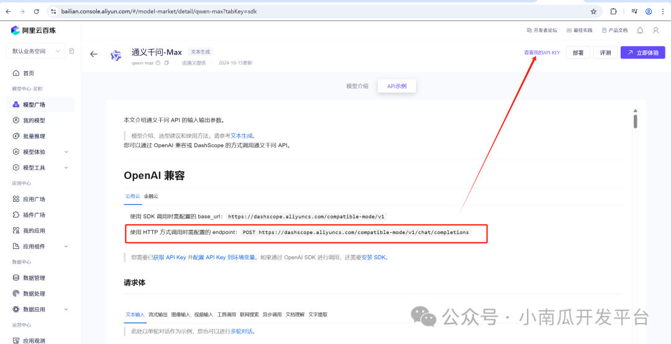The height and width of the screenshot is (344, 671).
Task: Reload the page with the refresh icon
Action: pyautogui.click(x=37, y=12)
